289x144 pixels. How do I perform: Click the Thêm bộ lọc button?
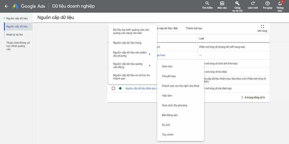[194, 28]
